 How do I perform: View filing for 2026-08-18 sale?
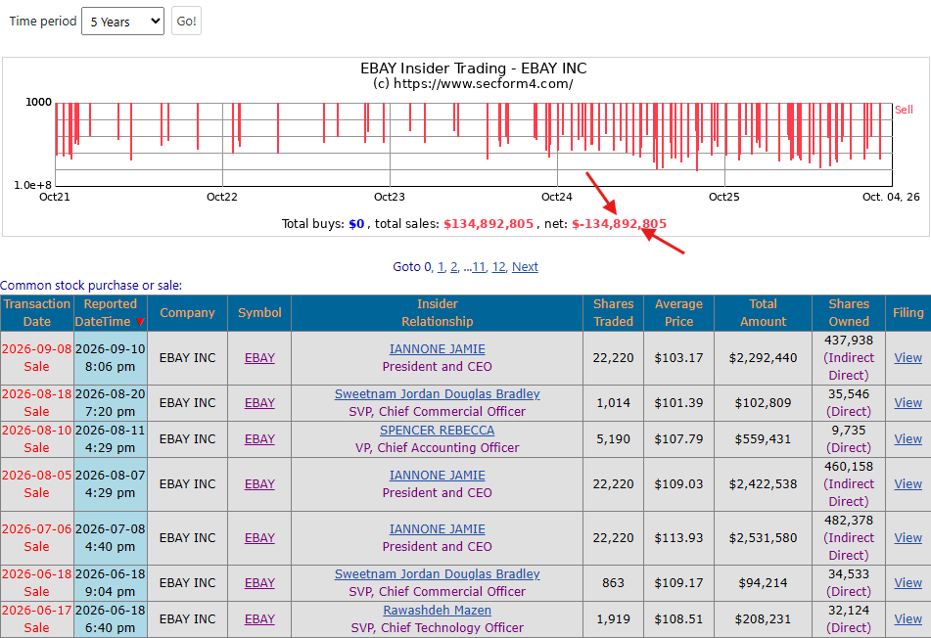tap(908, 403)
